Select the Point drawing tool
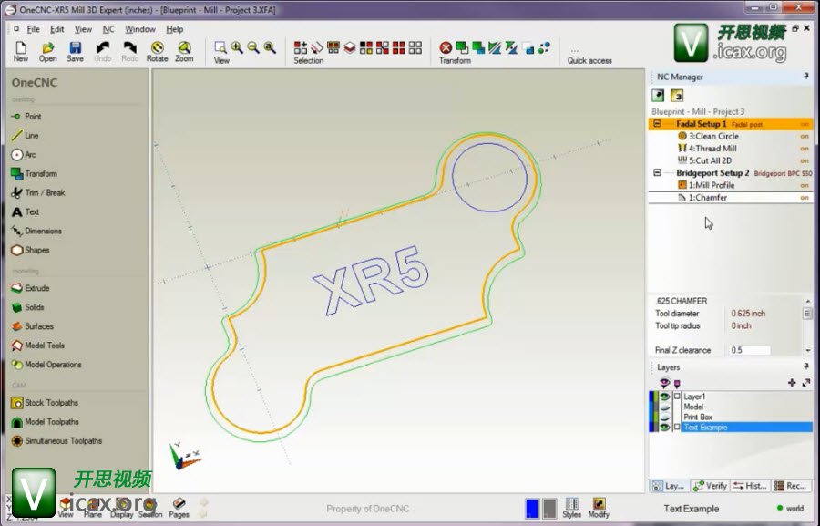The width and height of the screenshot is (820, 526). coord(26,116)
